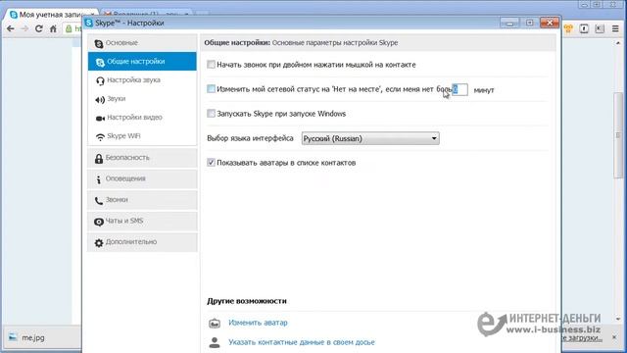627x353 pixels.
Task: Open the browser hamburger menu
Action: [x=615, y=28]
